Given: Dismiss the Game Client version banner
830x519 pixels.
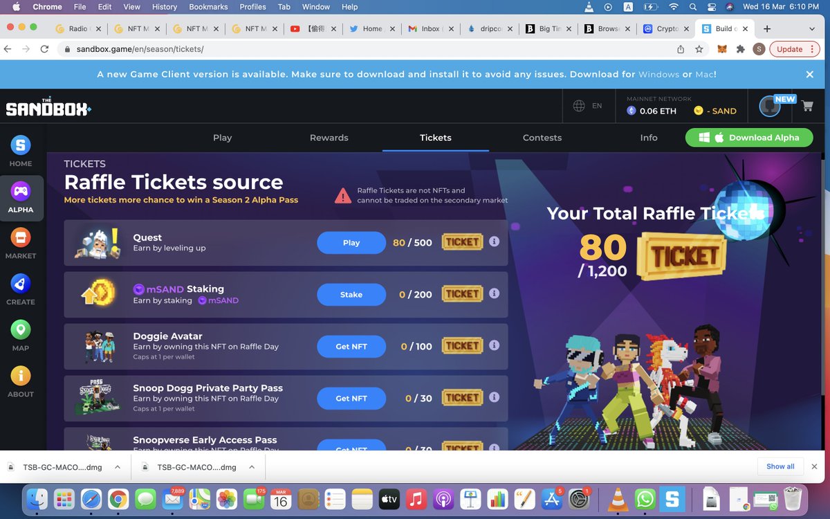Looking at the screenshot, I should (810, 74).
